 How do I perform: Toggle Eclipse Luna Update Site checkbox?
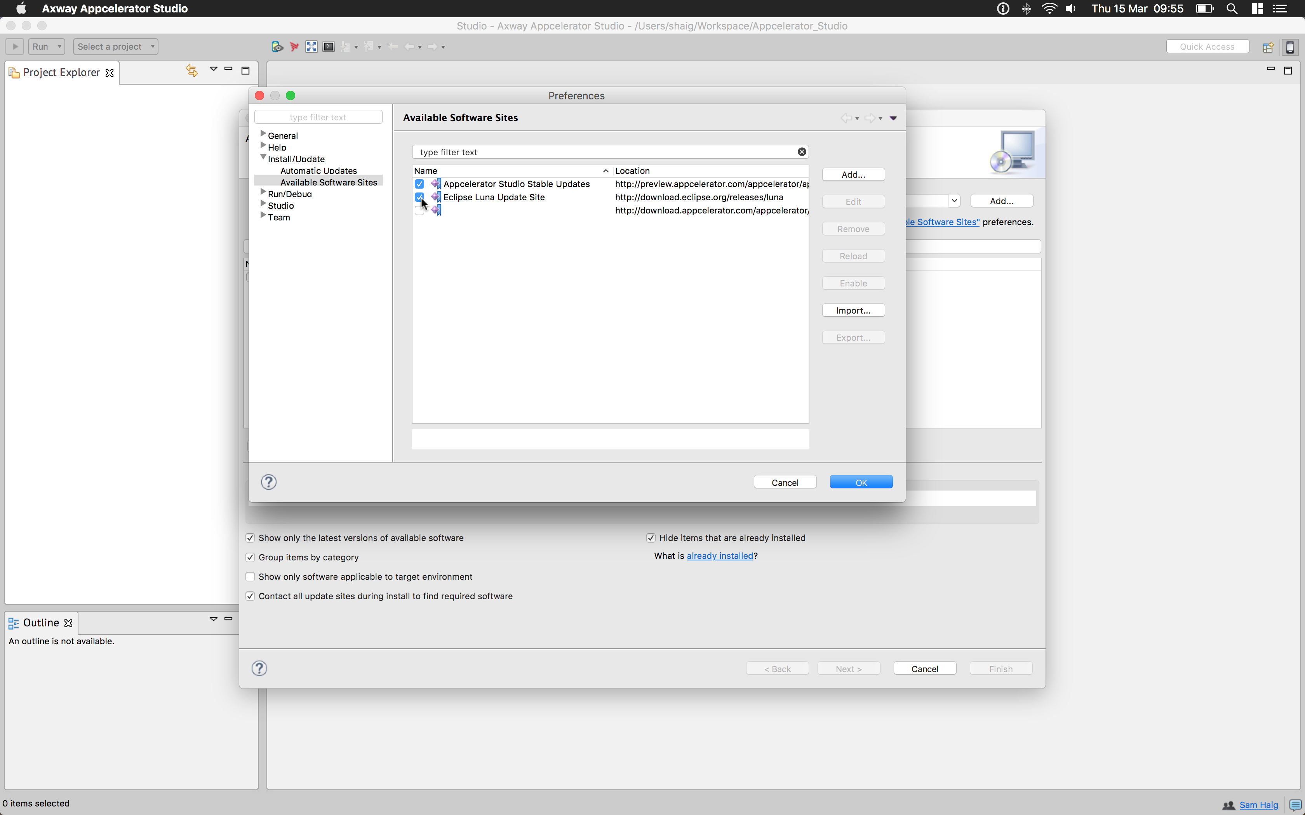tap(419, 197)
